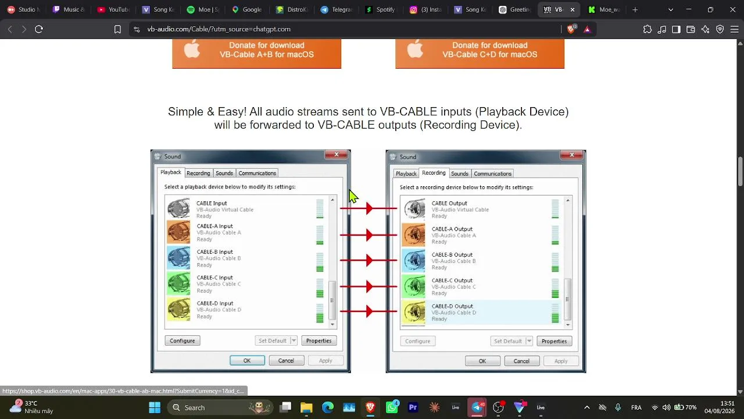Show hidden system tray icons
This screenshot has height=419, width=744.
(x=586, y=407)
